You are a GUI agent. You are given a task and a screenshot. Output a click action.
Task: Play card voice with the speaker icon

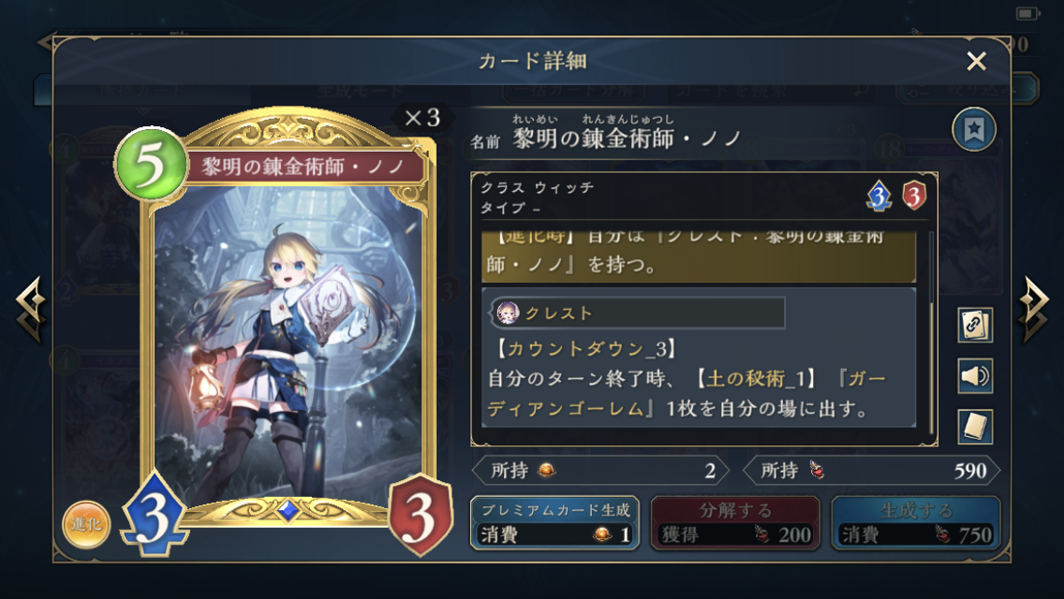pyautogui.click(x=975, y=376)
